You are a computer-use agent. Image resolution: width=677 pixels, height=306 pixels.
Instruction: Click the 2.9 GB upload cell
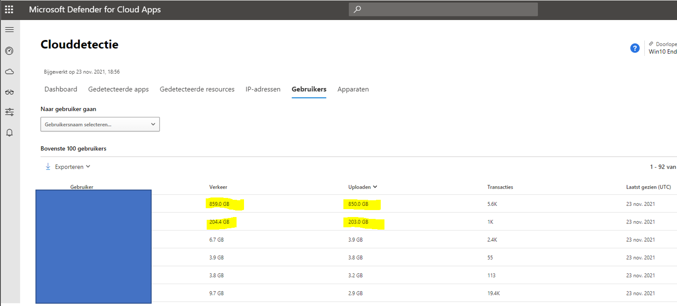click(x=356, y=293)
